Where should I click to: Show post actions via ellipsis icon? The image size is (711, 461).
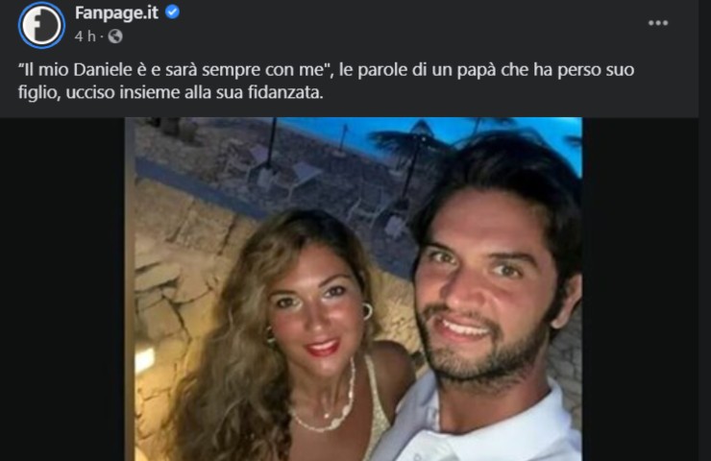pyautogui.click(x=658, y=23)
